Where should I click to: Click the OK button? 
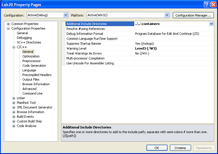click(157, 148)
